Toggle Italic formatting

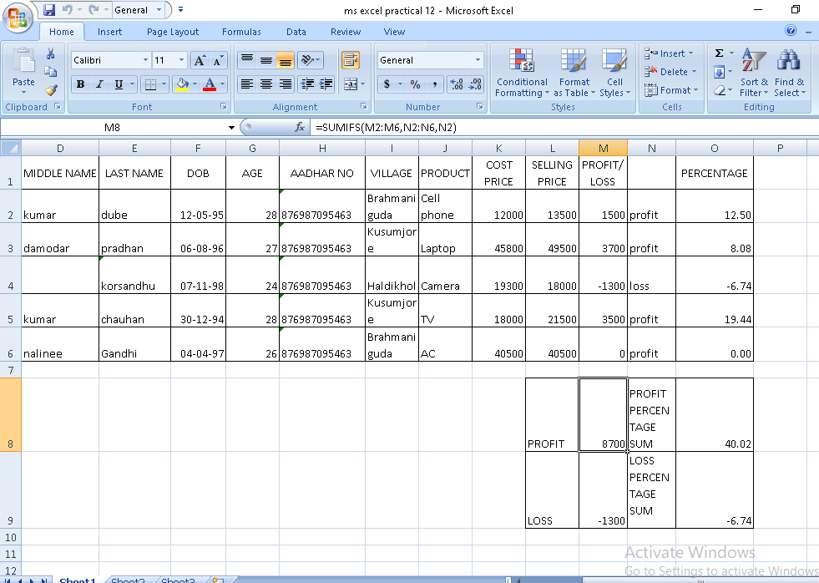pyautogui.click(x=99, y=84)
